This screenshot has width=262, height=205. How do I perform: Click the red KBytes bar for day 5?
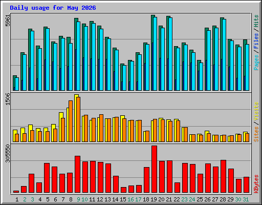tap(47, 178)
